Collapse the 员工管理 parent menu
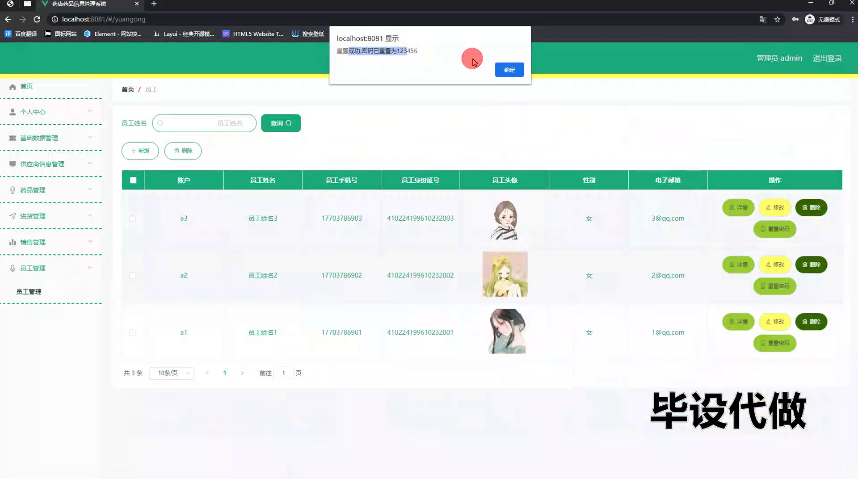The image size is (858, 479). coord(51,268)
